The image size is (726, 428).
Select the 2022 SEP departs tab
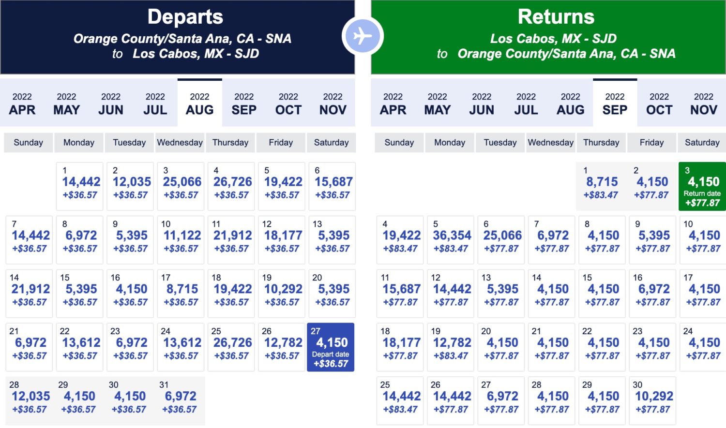(244, 103)
